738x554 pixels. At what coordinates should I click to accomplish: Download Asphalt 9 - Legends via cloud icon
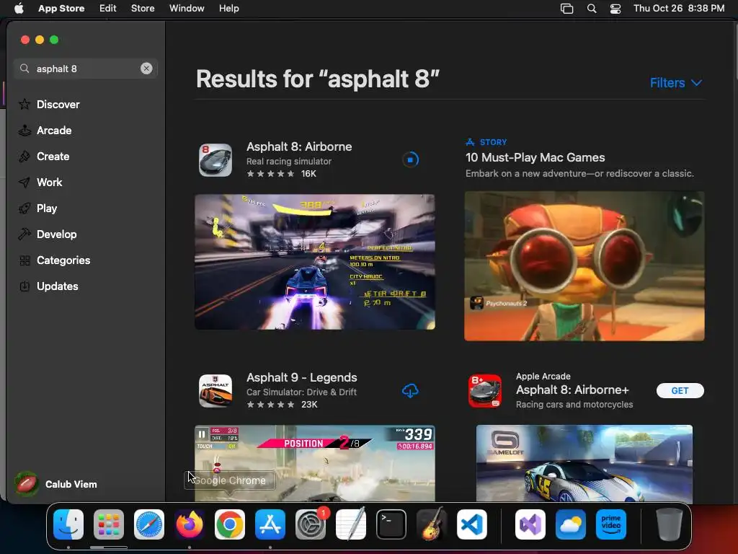click(410, 390)
